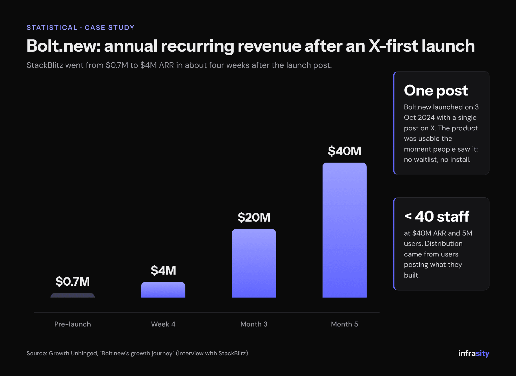Click the '< 40 staff' card heading
The width and height of the screenshot is (516, 376).
pyautogui.click(x=436, y=216)
